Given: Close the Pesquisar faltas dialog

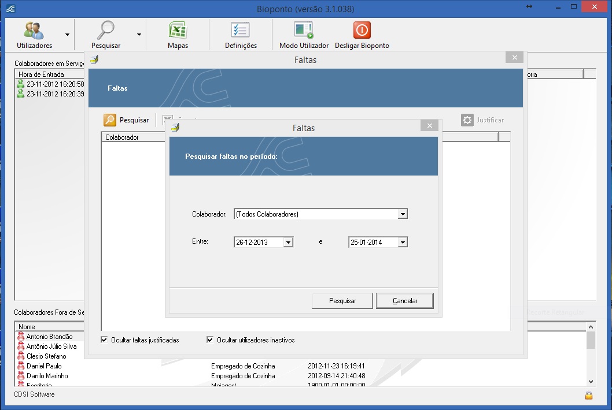Looking at the screenshot, I should click(429, 125).
